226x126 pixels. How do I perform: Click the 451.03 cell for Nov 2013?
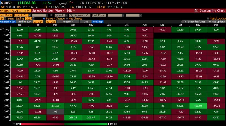(x=198, y=106)
